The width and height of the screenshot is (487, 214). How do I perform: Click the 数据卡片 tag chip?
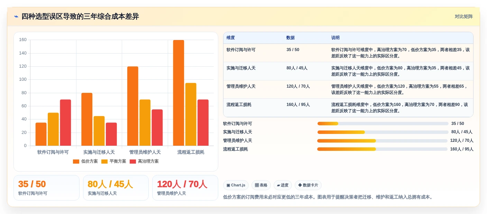coord(308,185)
